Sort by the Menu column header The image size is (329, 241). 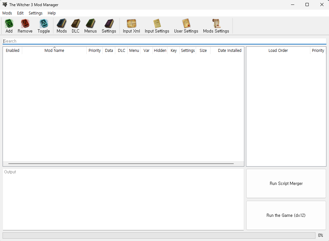[x=134, y=50]
